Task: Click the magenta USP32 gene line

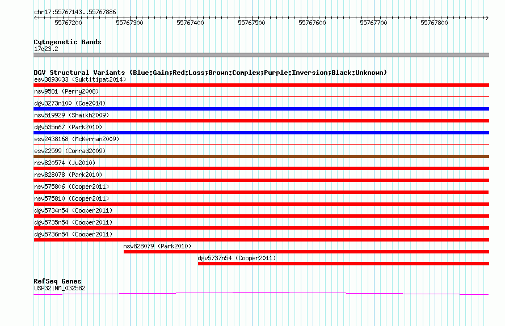Action: 261,293
